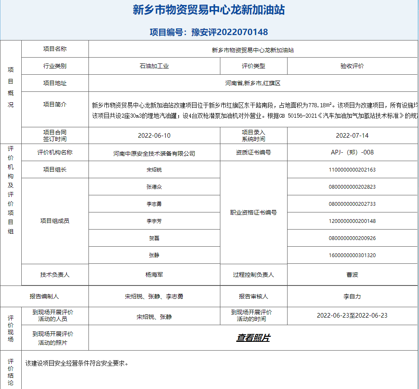Screen dimensions: 419x389
Task: Click the 到现场开展评价活动的时间 label cell
Action: 253,316
